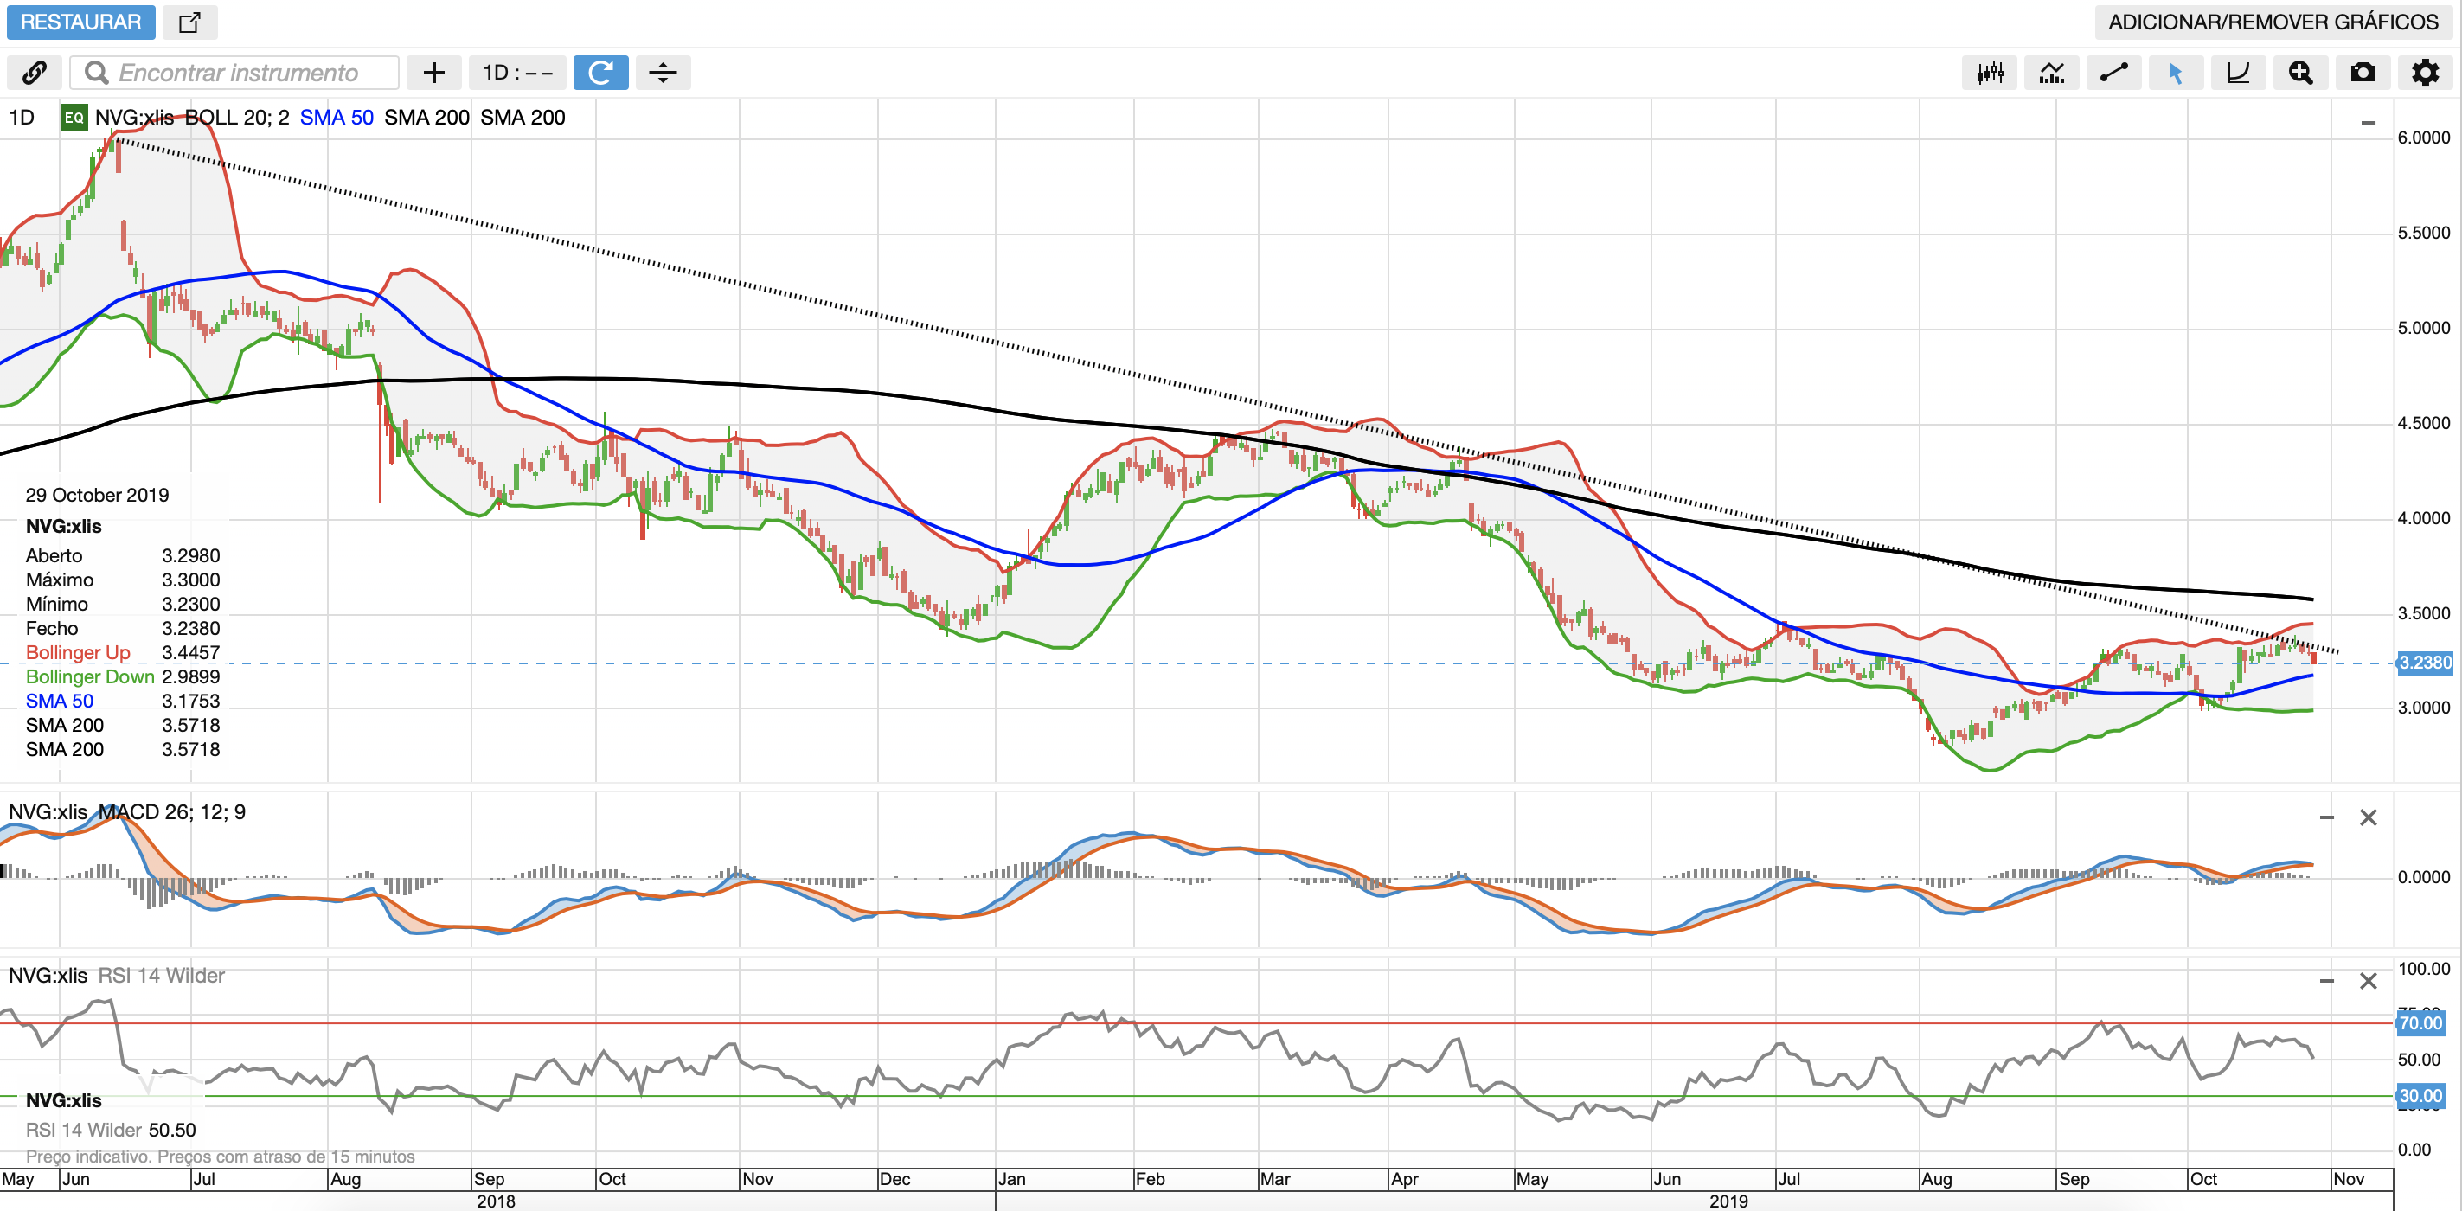
Task: Open the indicators studies icon
Action: (x=2051, y=73)
